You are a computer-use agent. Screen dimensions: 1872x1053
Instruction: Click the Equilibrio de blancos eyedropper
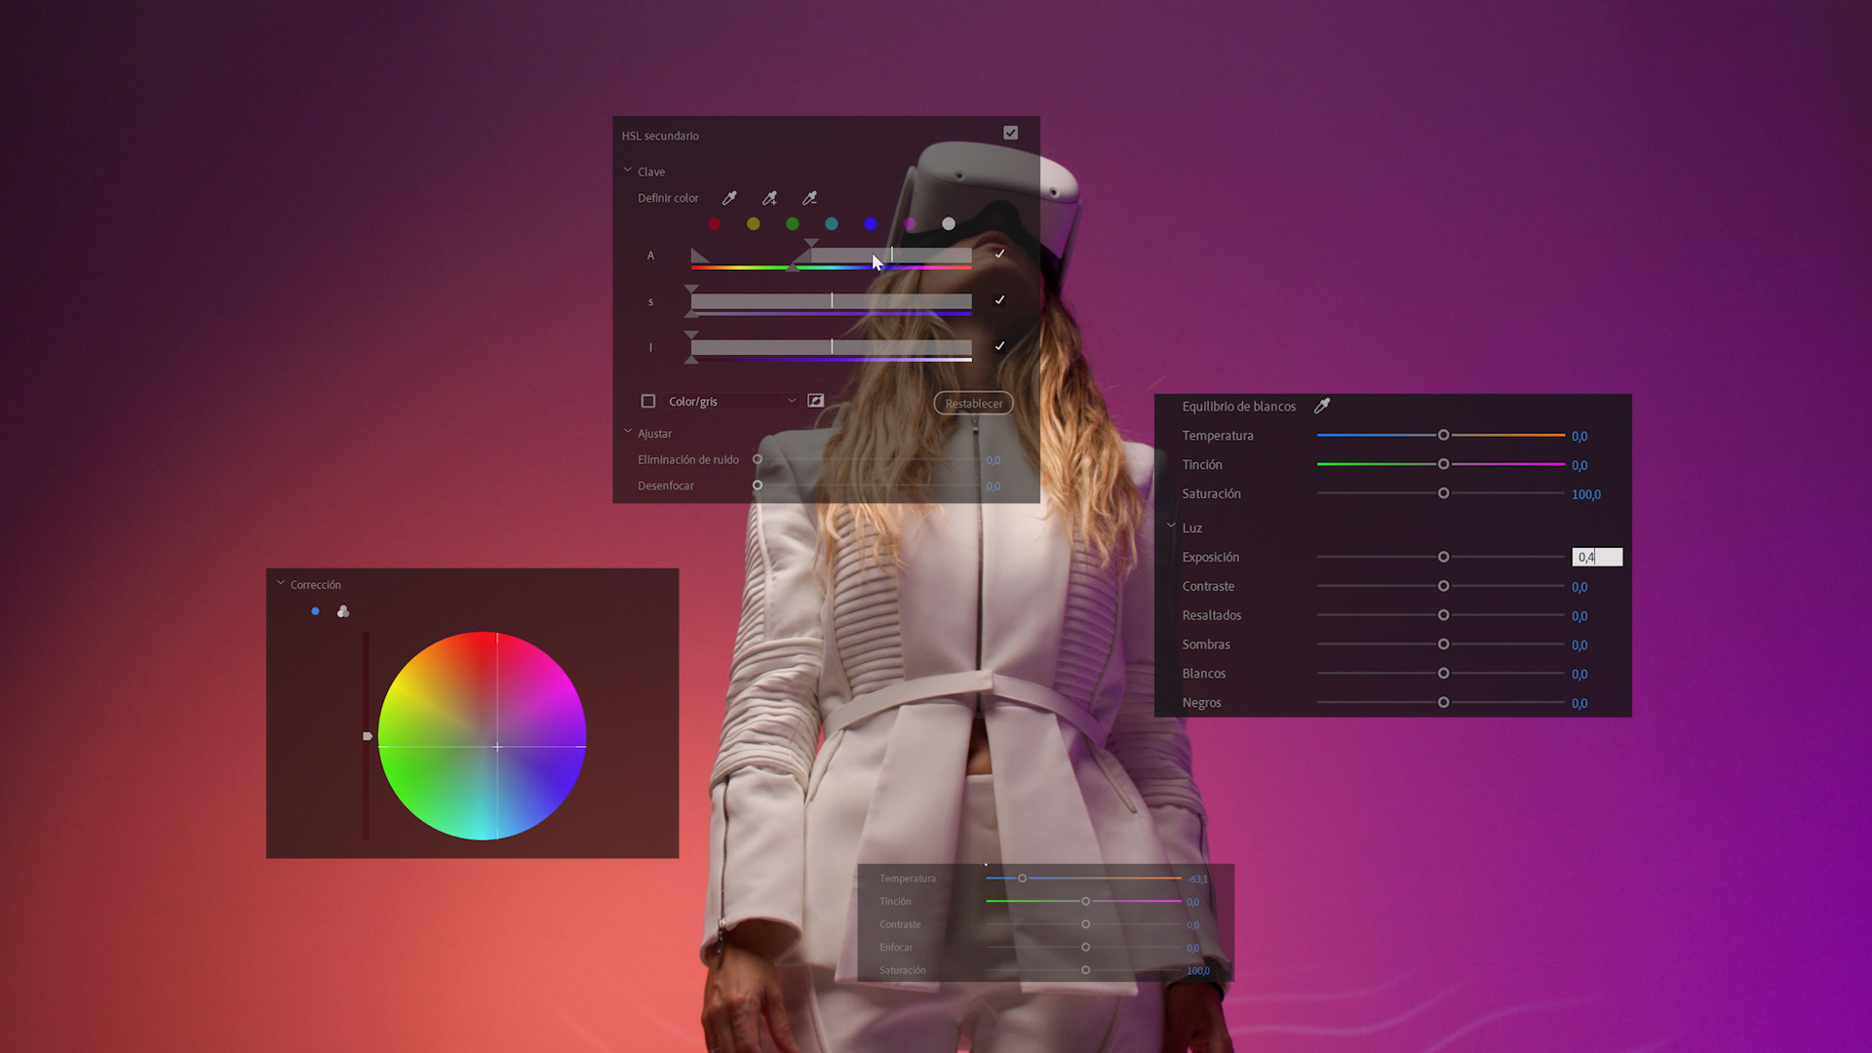[x=1322, y=406]
